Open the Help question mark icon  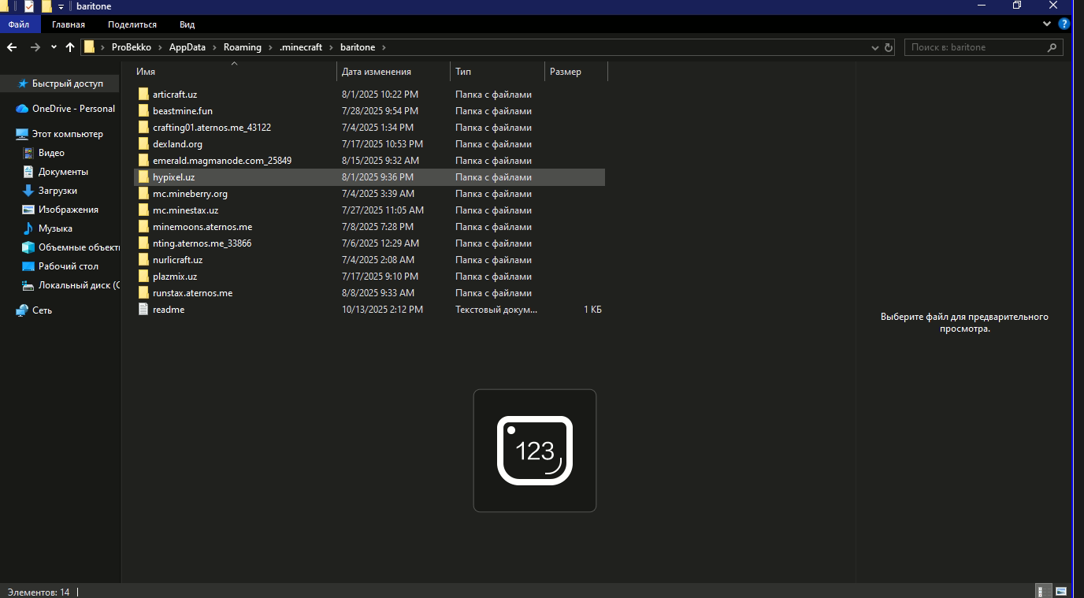tap(1064, 24)
